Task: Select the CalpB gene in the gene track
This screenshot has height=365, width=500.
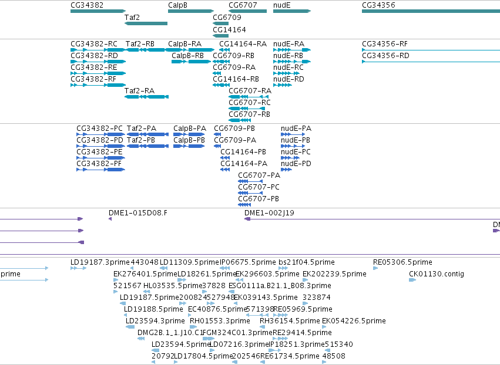Action: 191,11
